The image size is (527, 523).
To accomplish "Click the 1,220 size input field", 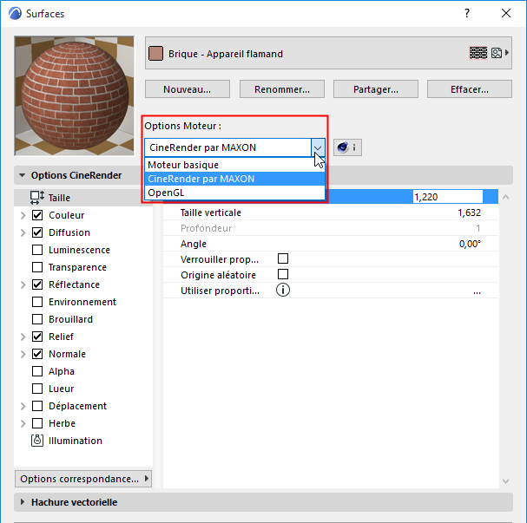I will point(448,197).
